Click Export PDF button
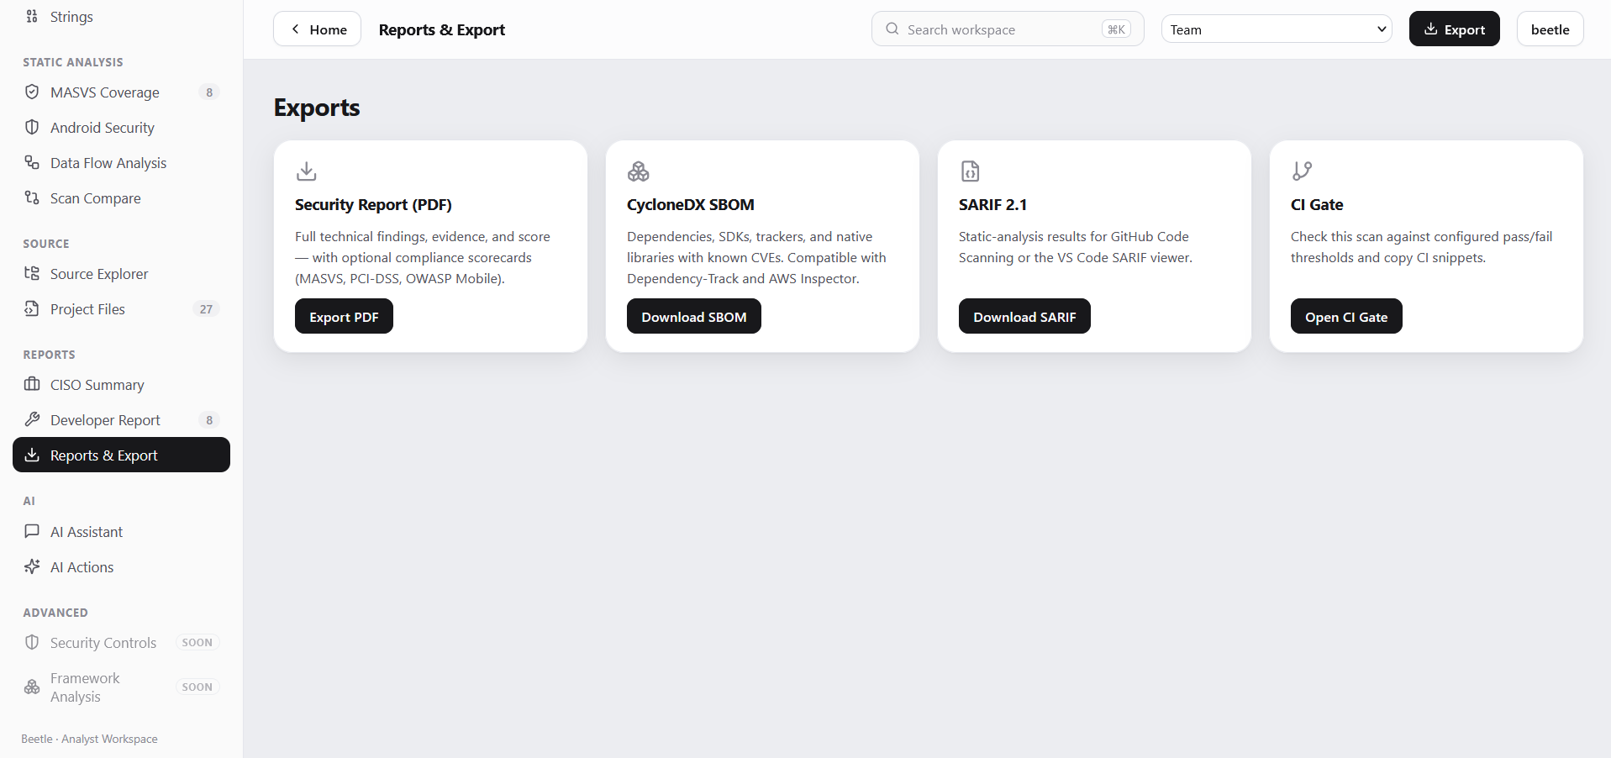Image resolution: width=1611 pixels, height=758 pixels. click(x=344, y=316)
